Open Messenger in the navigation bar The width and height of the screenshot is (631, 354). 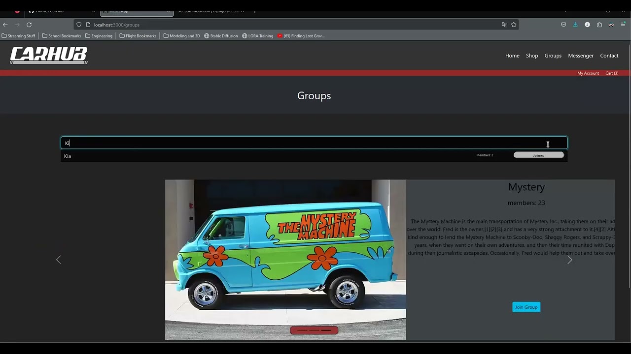[x=581, y=56]
